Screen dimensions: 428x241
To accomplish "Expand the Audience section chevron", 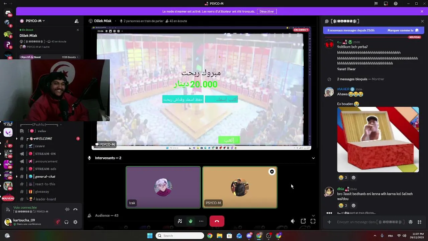I will (313, 216).
